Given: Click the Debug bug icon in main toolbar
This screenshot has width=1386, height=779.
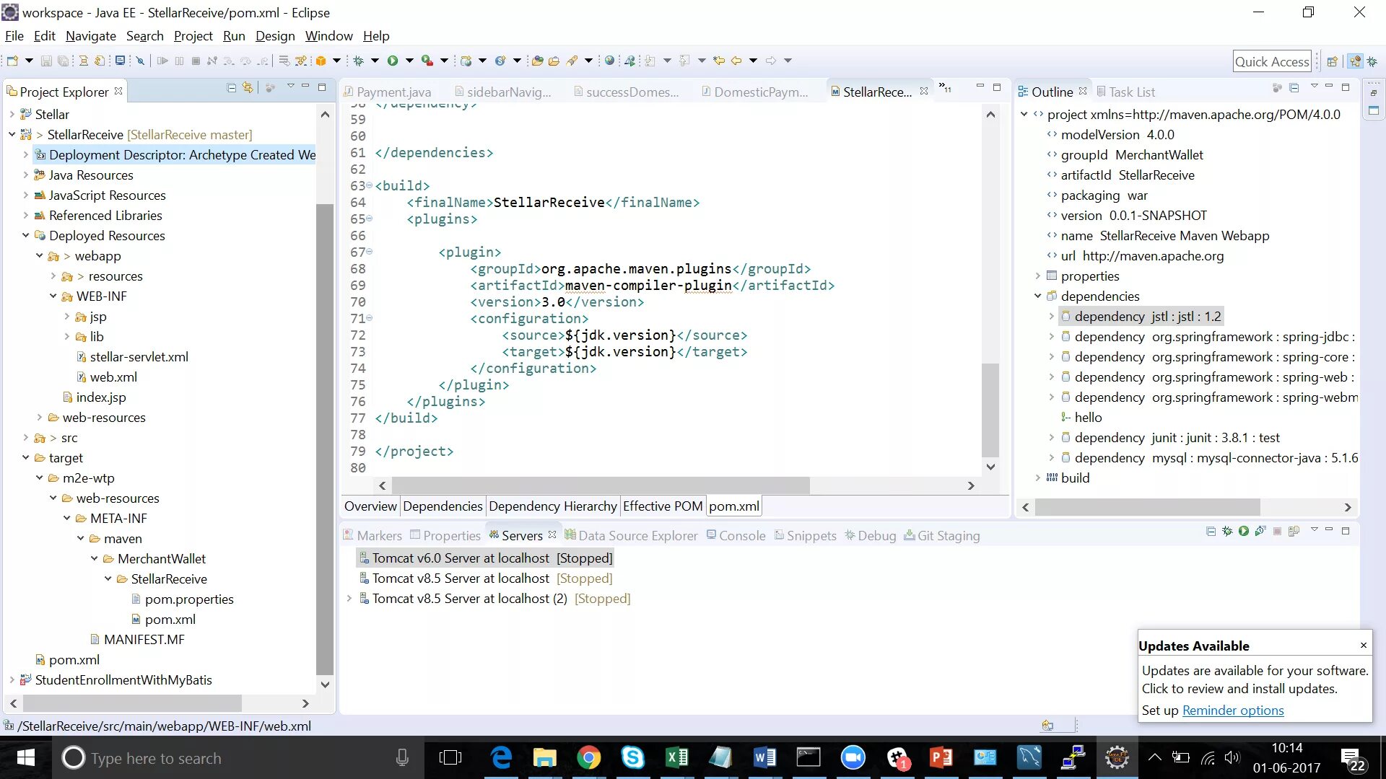Looking at the screenshot, I should click(359, 61).
